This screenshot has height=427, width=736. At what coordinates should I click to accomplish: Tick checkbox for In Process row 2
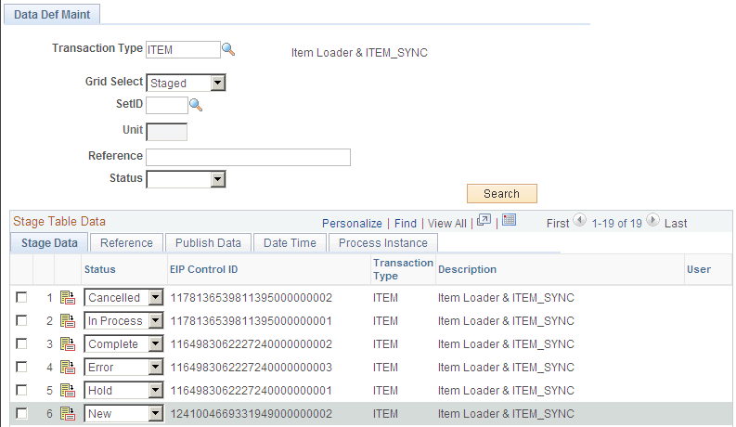click(21, 320)
